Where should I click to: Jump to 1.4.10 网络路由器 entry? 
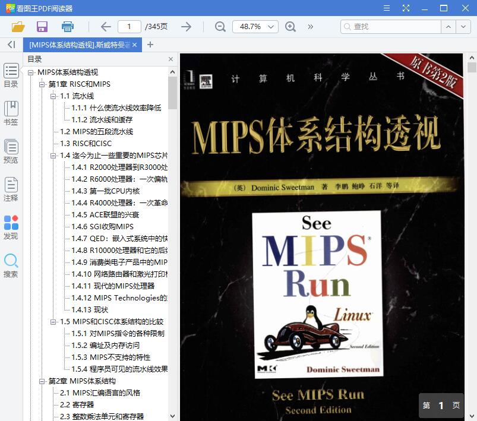[x=119, y=274]
